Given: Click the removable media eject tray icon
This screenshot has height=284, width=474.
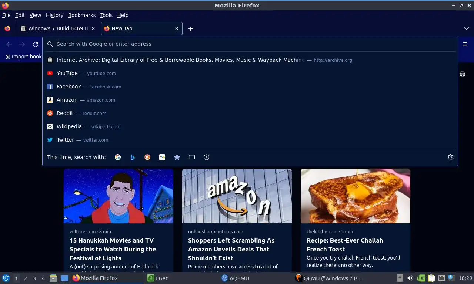Looking at the screenshot, I should coord(400,278).
